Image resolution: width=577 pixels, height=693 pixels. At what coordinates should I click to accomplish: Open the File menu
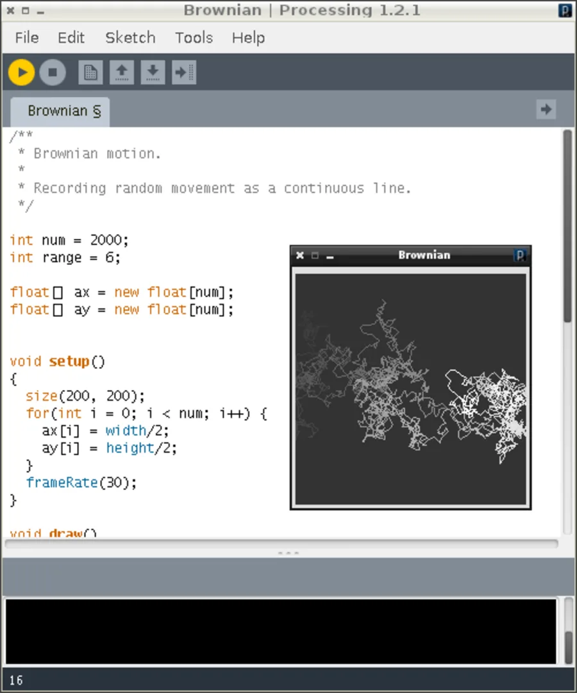pos(27,38)
